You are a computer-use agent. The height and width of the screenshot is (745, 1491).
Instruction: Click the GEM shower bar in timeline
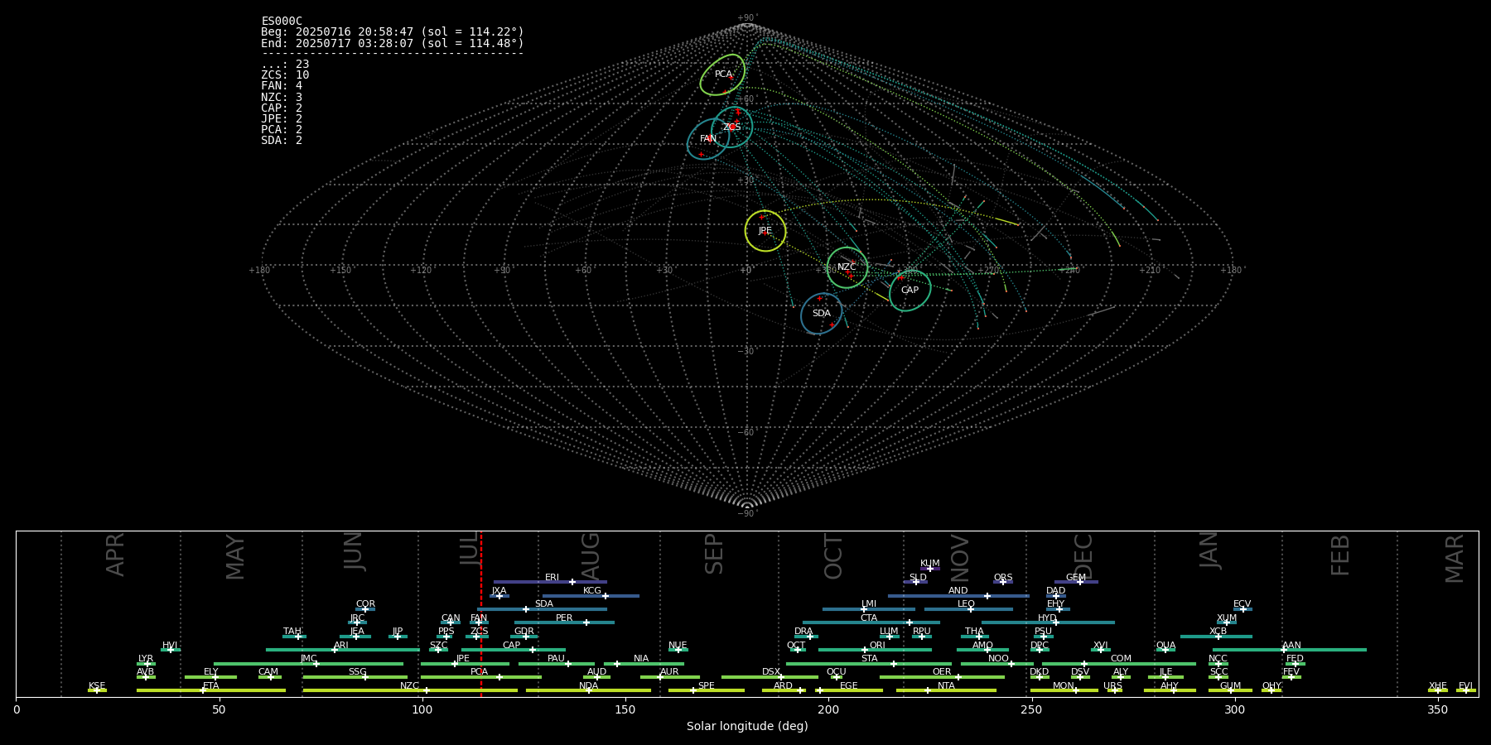(x=1076, y=582)
